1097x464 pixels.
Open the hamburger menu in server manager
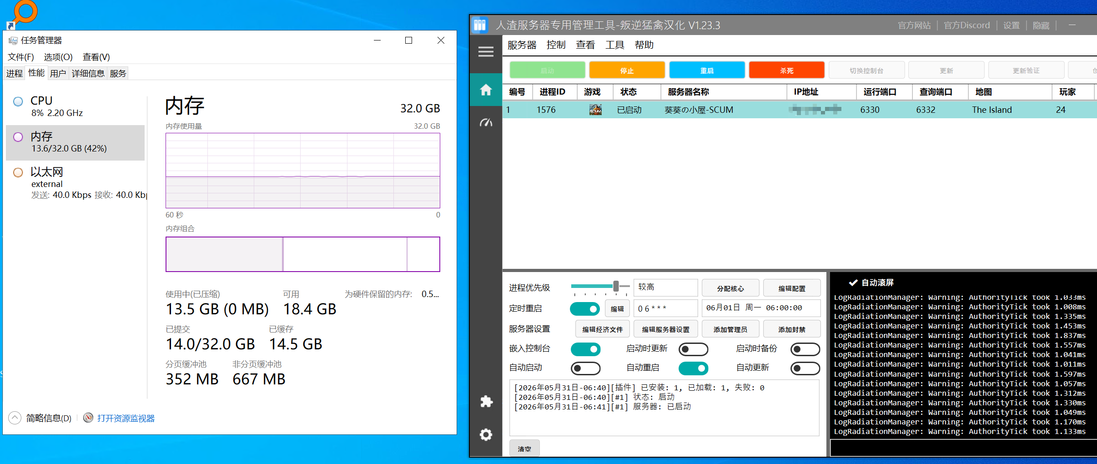click(486, 52)
